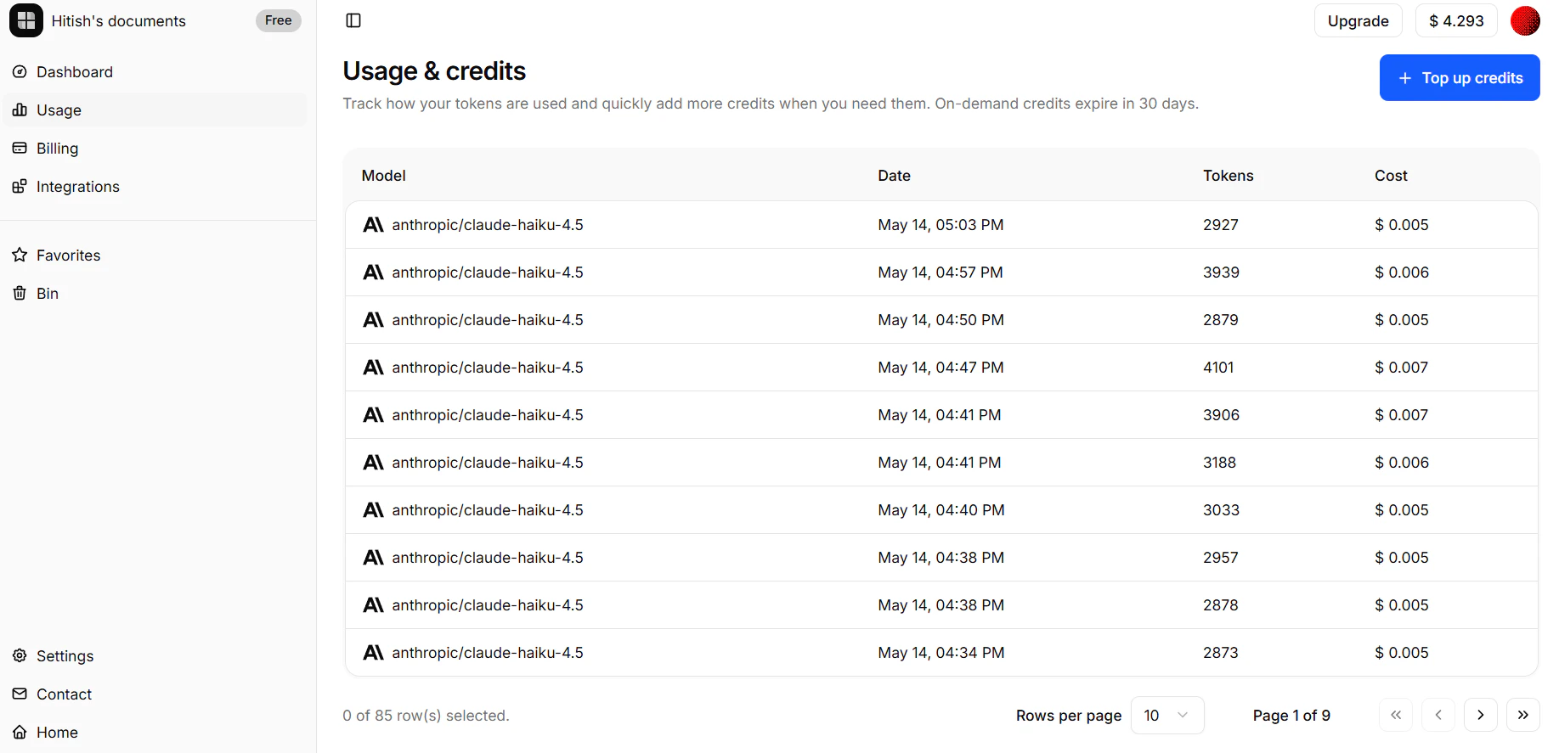The height and width of the screenshot is (753, 1559).
Task: Click the Free plan badge
Action: coord(279,20)
